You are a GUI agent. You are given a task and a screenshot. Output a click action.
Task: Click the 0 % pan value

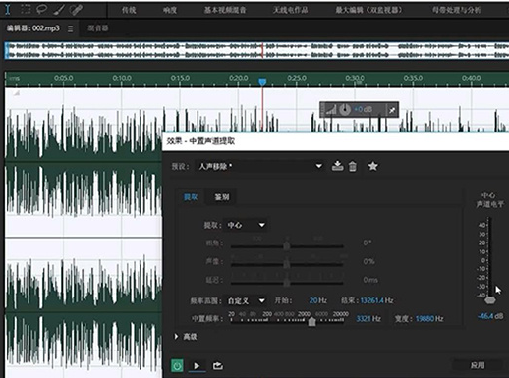click(368, 261)
